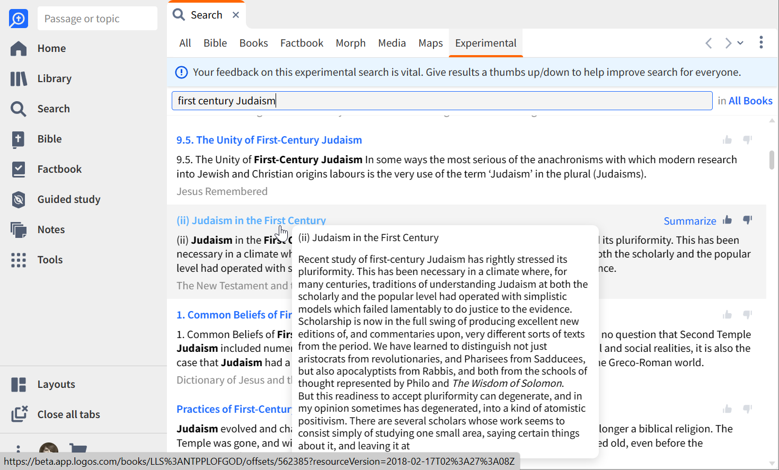Switch to the Books tab
This screenshot has width=779, height=470.
click(x=253, y=43)
